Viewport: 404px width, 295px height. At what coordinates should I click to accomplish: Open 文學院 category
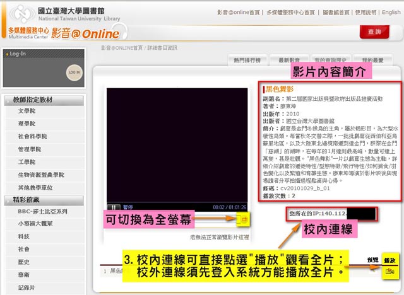tap(27, 111)
